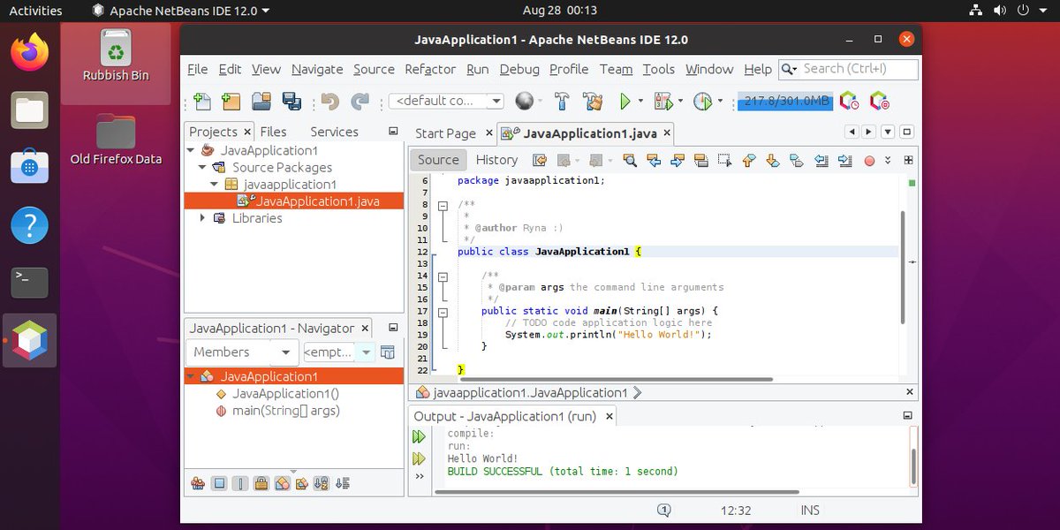Screen dimensions: 1060x530
Task: Switch to the Start Page tab
Action: (x=445, y=133)
